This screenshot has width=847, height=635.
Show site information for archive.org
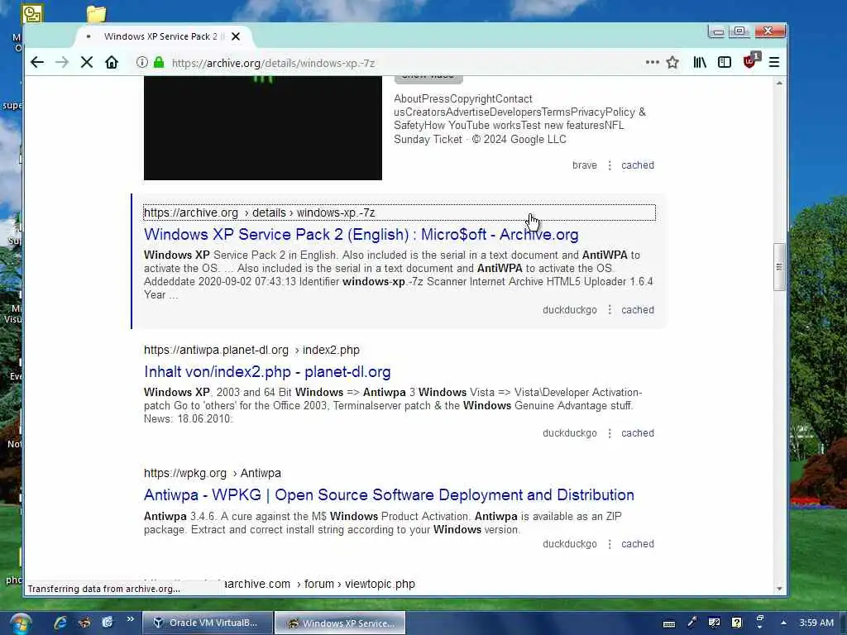[142, 63]
